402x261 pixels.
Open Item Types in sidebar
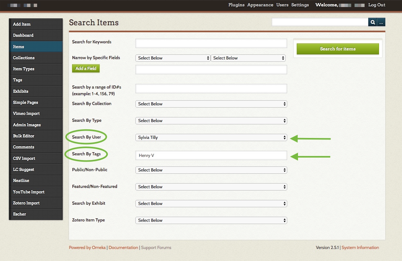(x=36, y=69)
